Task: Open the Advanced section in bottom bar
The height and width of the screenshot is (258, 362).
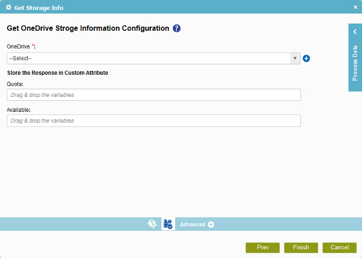Action: click(193, 224)
